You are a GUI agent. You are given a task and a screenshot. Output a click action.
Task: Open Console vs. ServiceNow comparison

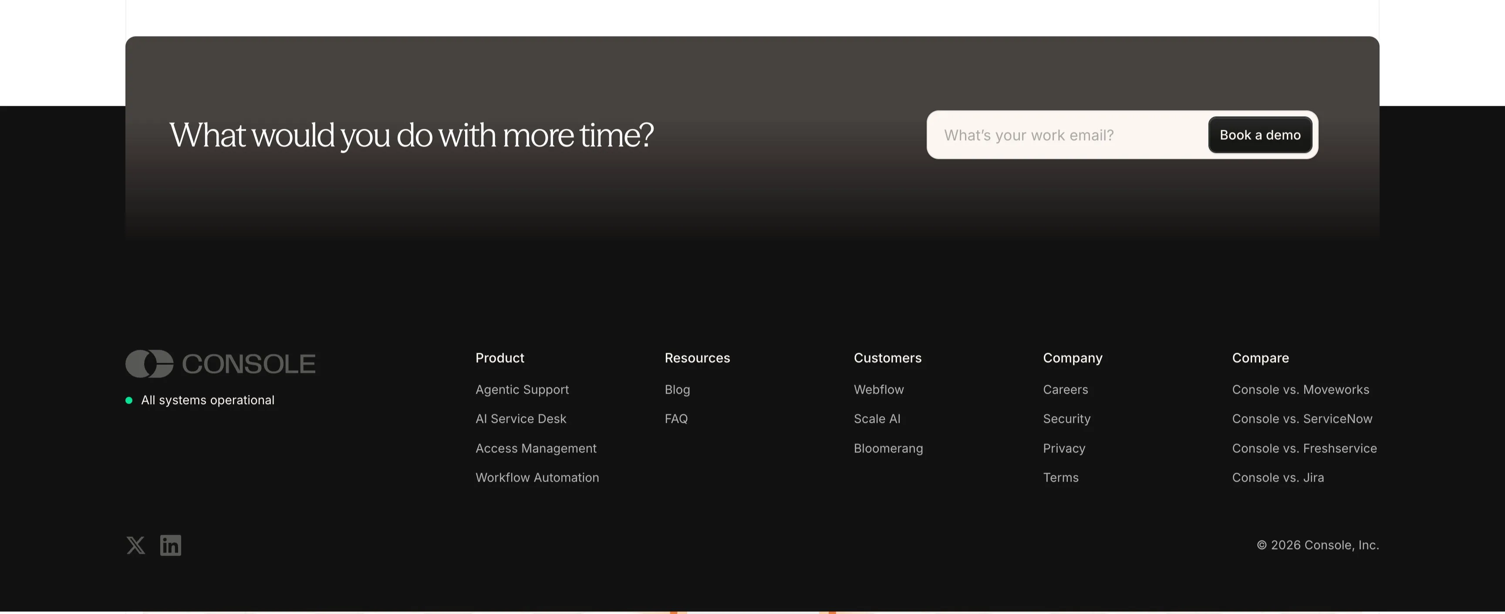(1302, 419)
